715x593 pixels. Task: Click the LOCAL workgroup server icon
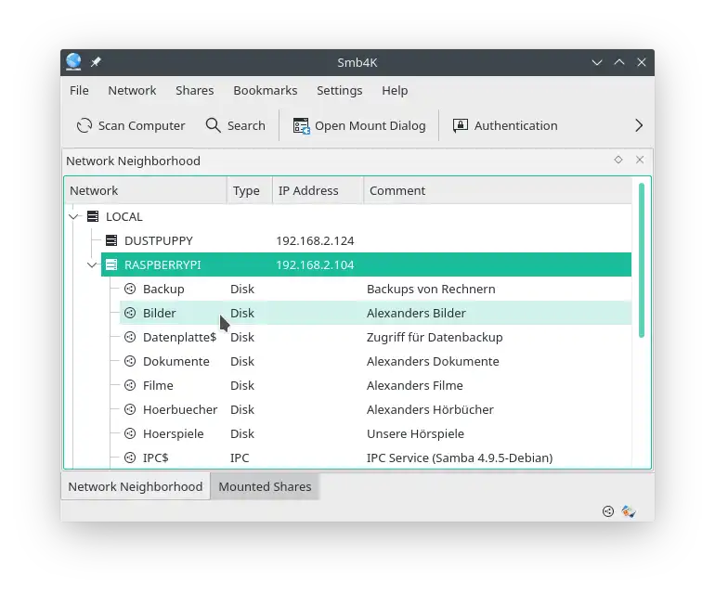pos(93,216)
